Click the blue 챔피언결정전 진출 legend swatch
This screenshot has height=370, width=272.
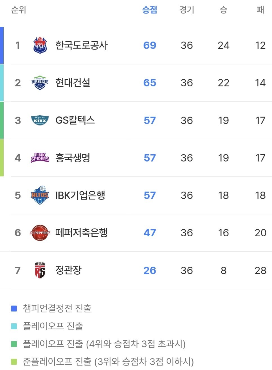tap(14, 308)
